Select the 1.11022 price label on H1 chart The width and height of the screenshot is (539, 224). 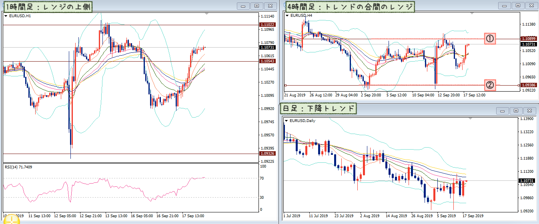[268, 25]
